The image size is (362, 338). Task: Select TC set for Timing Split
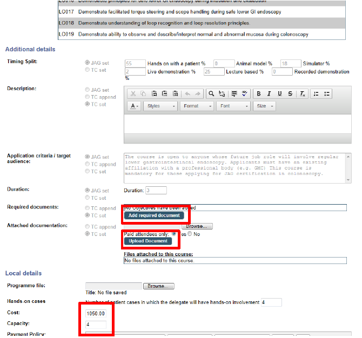click(x=88, y=70)
